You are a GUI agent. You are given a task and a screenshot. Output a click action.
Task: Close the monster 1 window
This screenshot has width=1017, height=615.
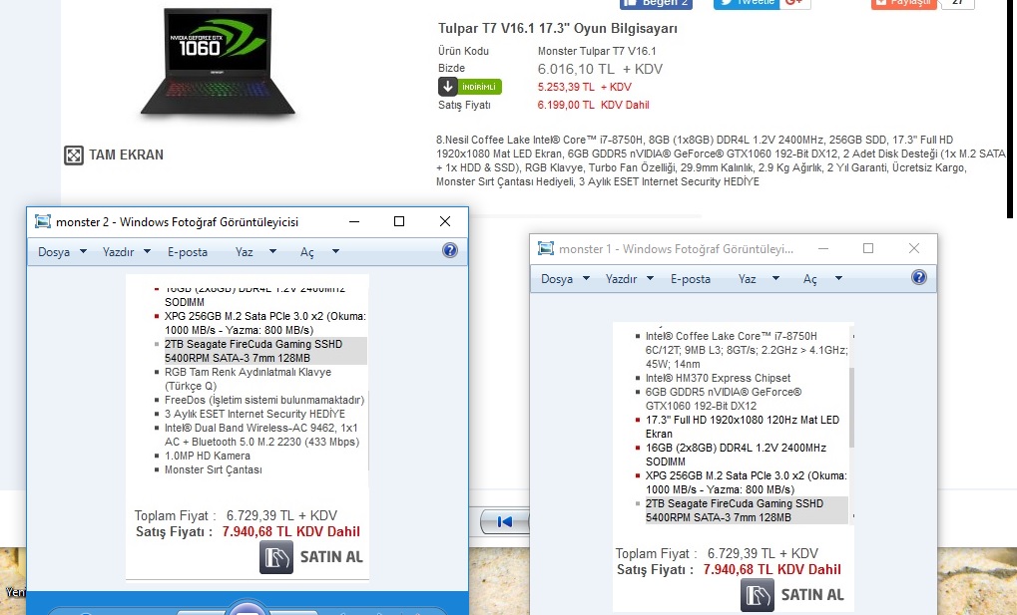click(x=914, y=248)
